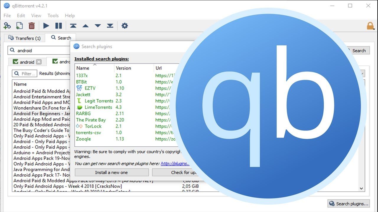Select Android Apps Pack 19-Nov result
This screenshot has height=212, width=378.
point(42,158)
